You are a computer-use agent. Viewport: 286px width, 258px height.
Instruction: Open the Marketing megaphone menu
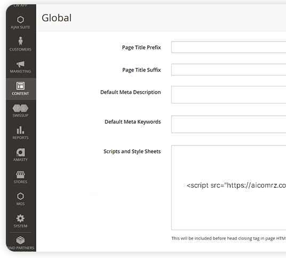click(x=21, y=67)
